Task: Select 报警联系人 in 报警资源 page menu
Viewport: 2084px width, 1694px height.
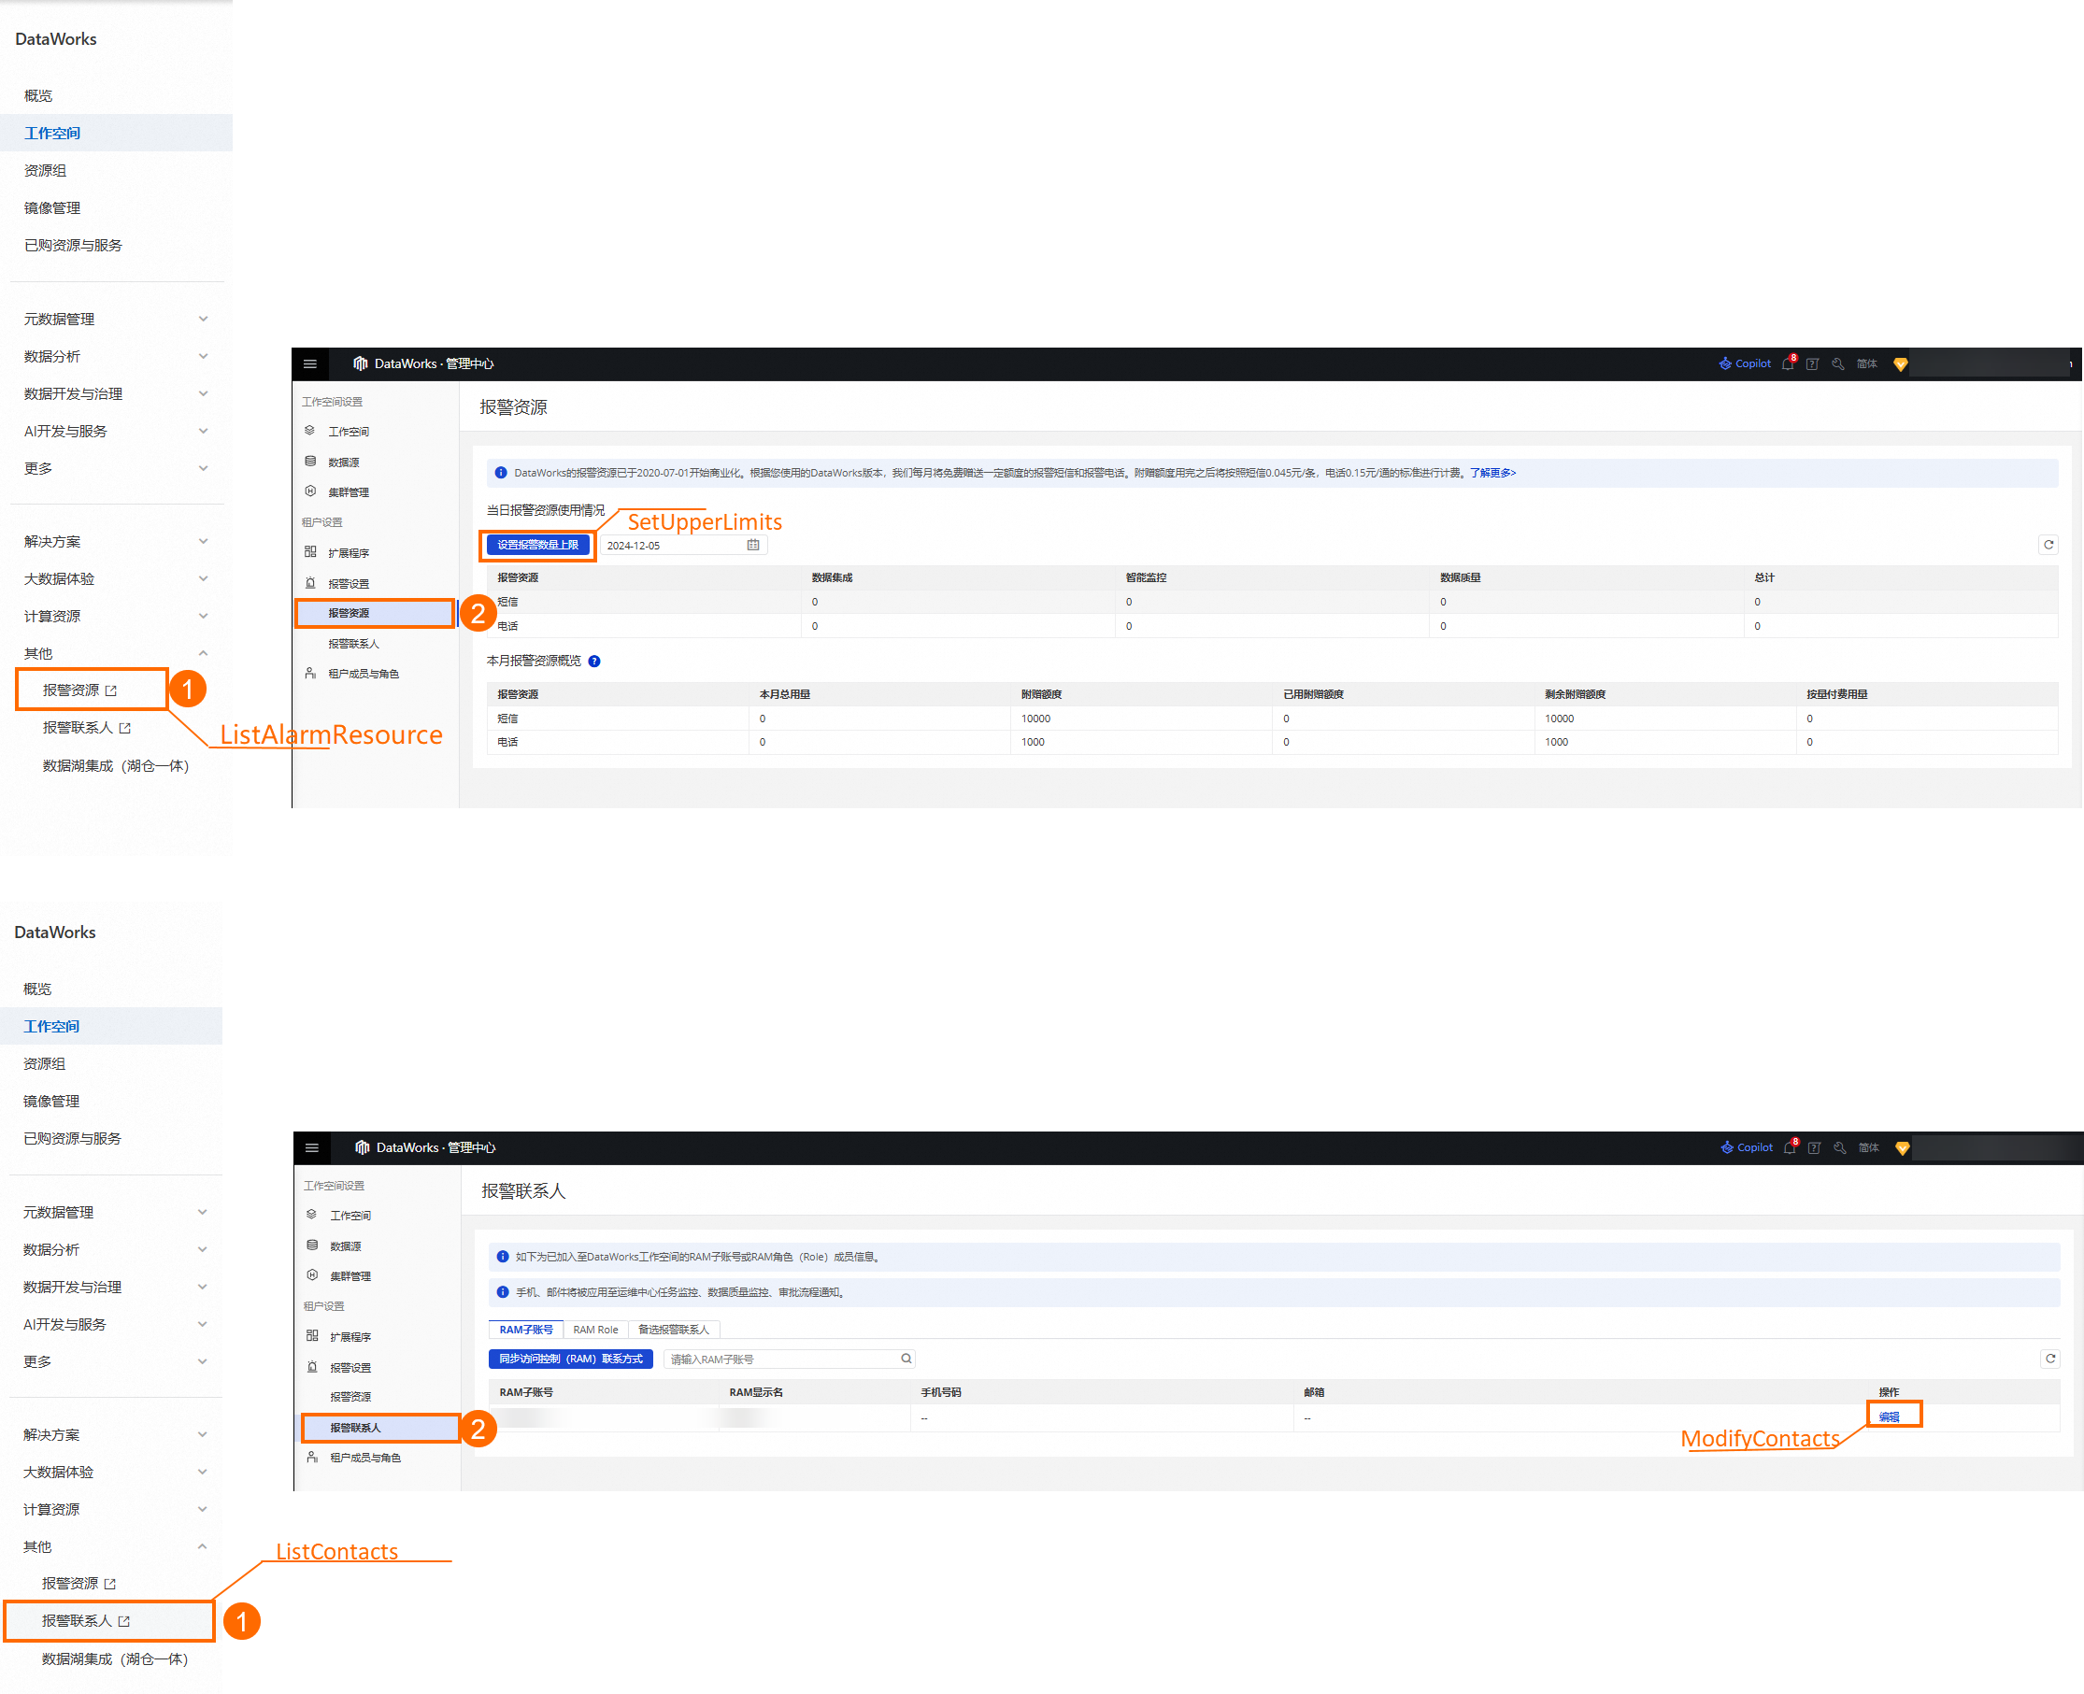Action: click(x=353, y=644)
